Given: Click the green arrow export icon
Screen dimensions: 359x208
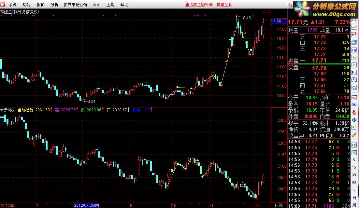Looking at the screenshot, I should (x=354, y=127).
